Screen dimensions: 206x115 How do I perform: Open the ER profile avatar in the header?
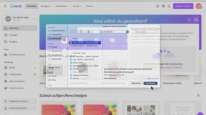pyautogui.click(x=199, y=6)
